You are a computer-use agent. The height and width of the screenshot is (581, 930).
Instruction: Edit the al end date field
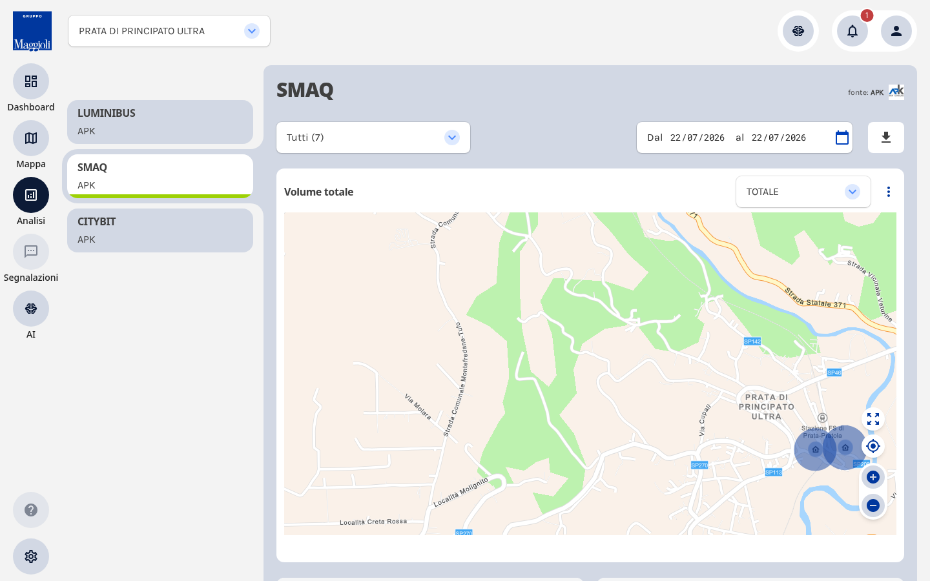(779, 138)
